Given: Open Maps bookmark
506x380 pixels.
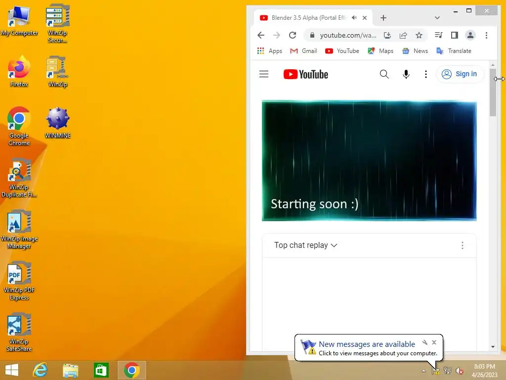Looking at the screenshot, I should click(381, 51).
